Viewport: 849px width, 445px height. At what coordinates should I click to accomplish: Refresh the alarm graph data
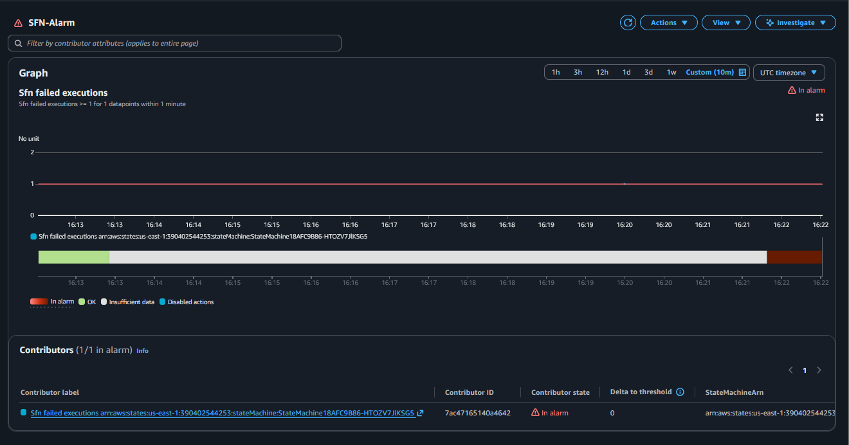coord(627,22)
